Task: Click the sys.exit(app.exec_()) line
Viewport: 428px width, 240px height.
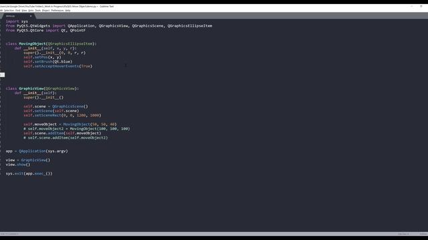Action: pyautogui.click(x=29, y=173)
